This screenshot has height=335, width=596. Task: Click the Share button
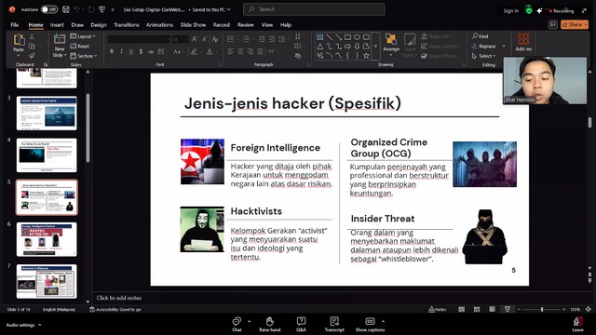click(x=575, y=25)
